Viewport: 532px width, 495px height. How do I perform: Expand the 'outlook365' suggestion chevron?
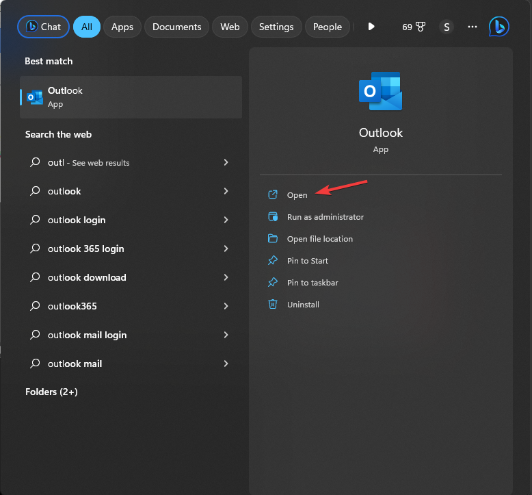click(226, 306)
